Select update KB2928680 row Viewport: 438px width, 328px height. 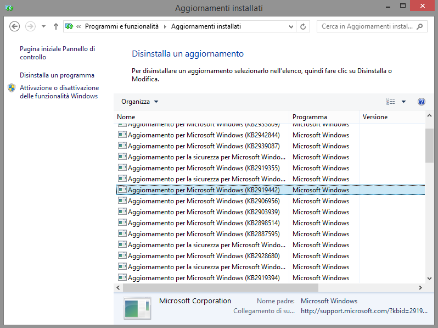(271, 256)
